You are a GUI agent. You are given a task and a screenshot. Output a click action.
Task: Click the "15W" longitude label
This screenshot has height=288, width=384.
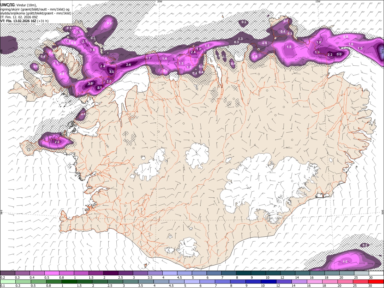tap(317, 1)
